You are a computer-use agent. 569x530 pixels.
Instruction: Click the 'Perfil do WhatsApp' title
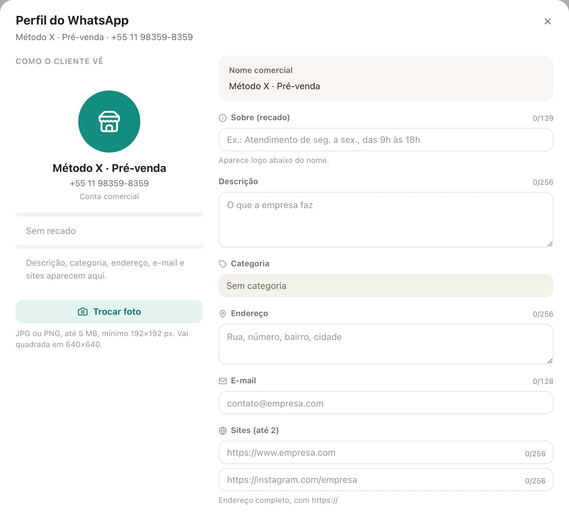pos(72,20)
